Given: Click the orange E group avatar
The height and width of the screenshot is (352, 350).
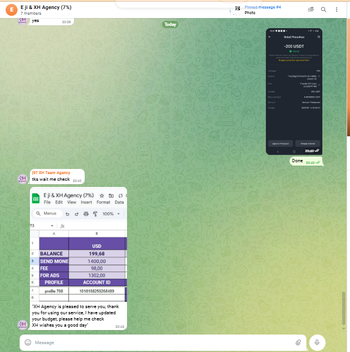Looking at the screenshot, I should tap(10, 10).
